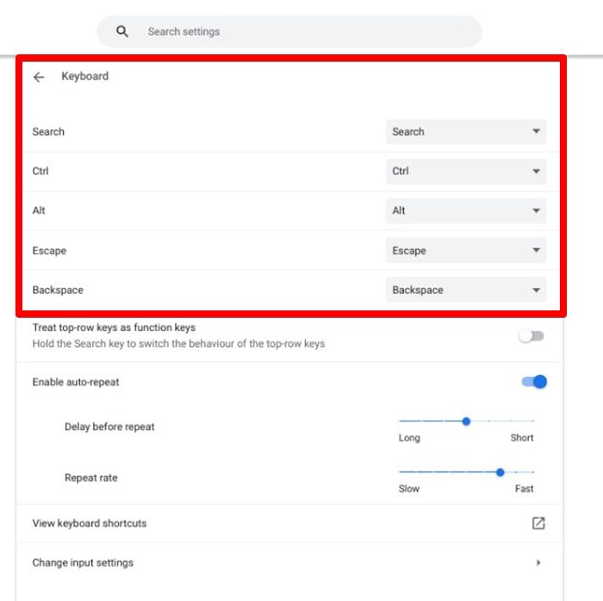Click the Short label under delay slider
This screenshot has width=603, height=601.
click(522, 438)
